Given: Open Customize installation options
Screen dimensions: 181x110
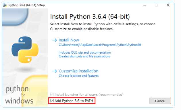Looking at the screenshot, I should coord(78,71).
